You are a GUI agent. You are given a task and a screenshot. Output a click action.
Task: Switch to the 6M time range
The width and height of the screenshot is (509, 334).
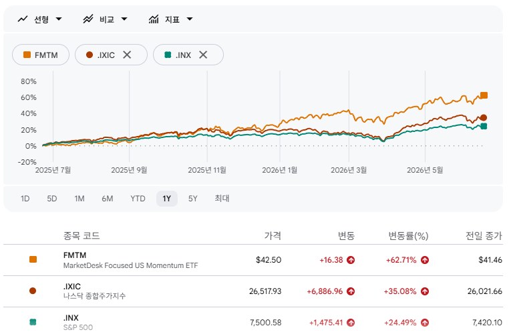(108, 199)
